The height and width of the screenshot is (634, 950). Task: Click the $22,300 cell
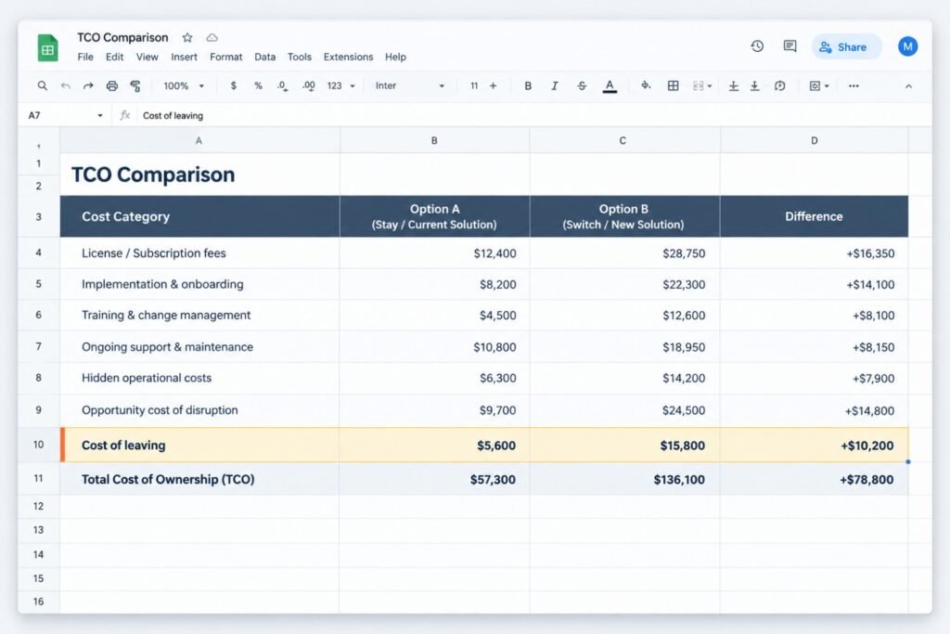point(624,284)
